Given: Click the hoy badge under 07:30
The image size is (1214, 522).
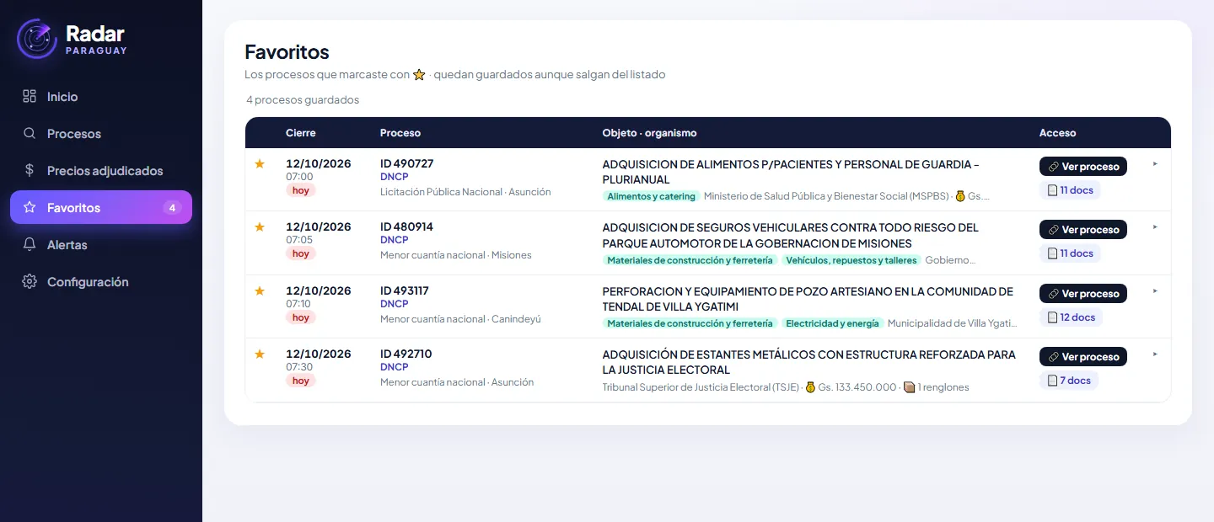Looking at the screenshot, I should click(301, 381).
